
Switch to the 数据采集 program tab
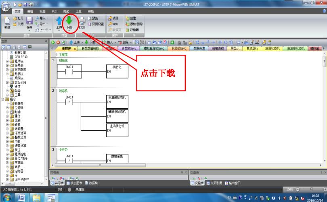200,48
